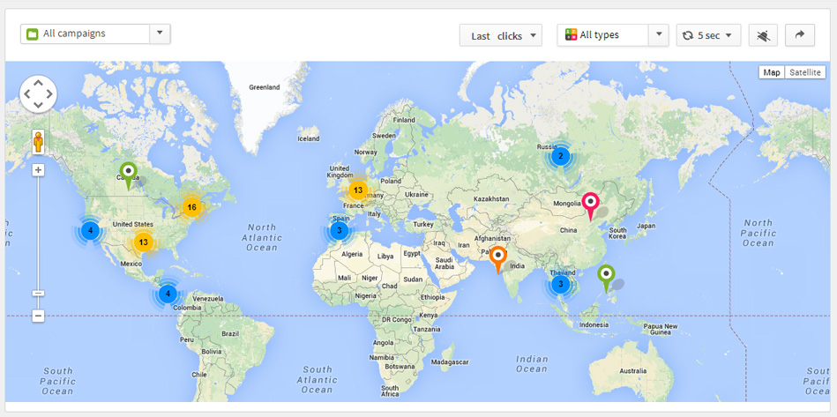Screen dimensions: 837x417
Task: Switch to the Satellite view tab
Action: pyautogui.click(x=805, y=72)
